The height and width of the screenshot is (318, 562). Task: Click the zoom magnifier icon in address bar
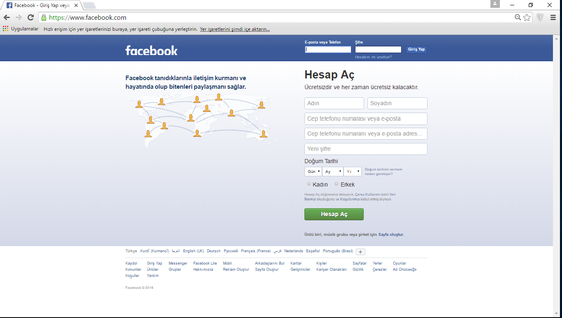click(518, 18)
